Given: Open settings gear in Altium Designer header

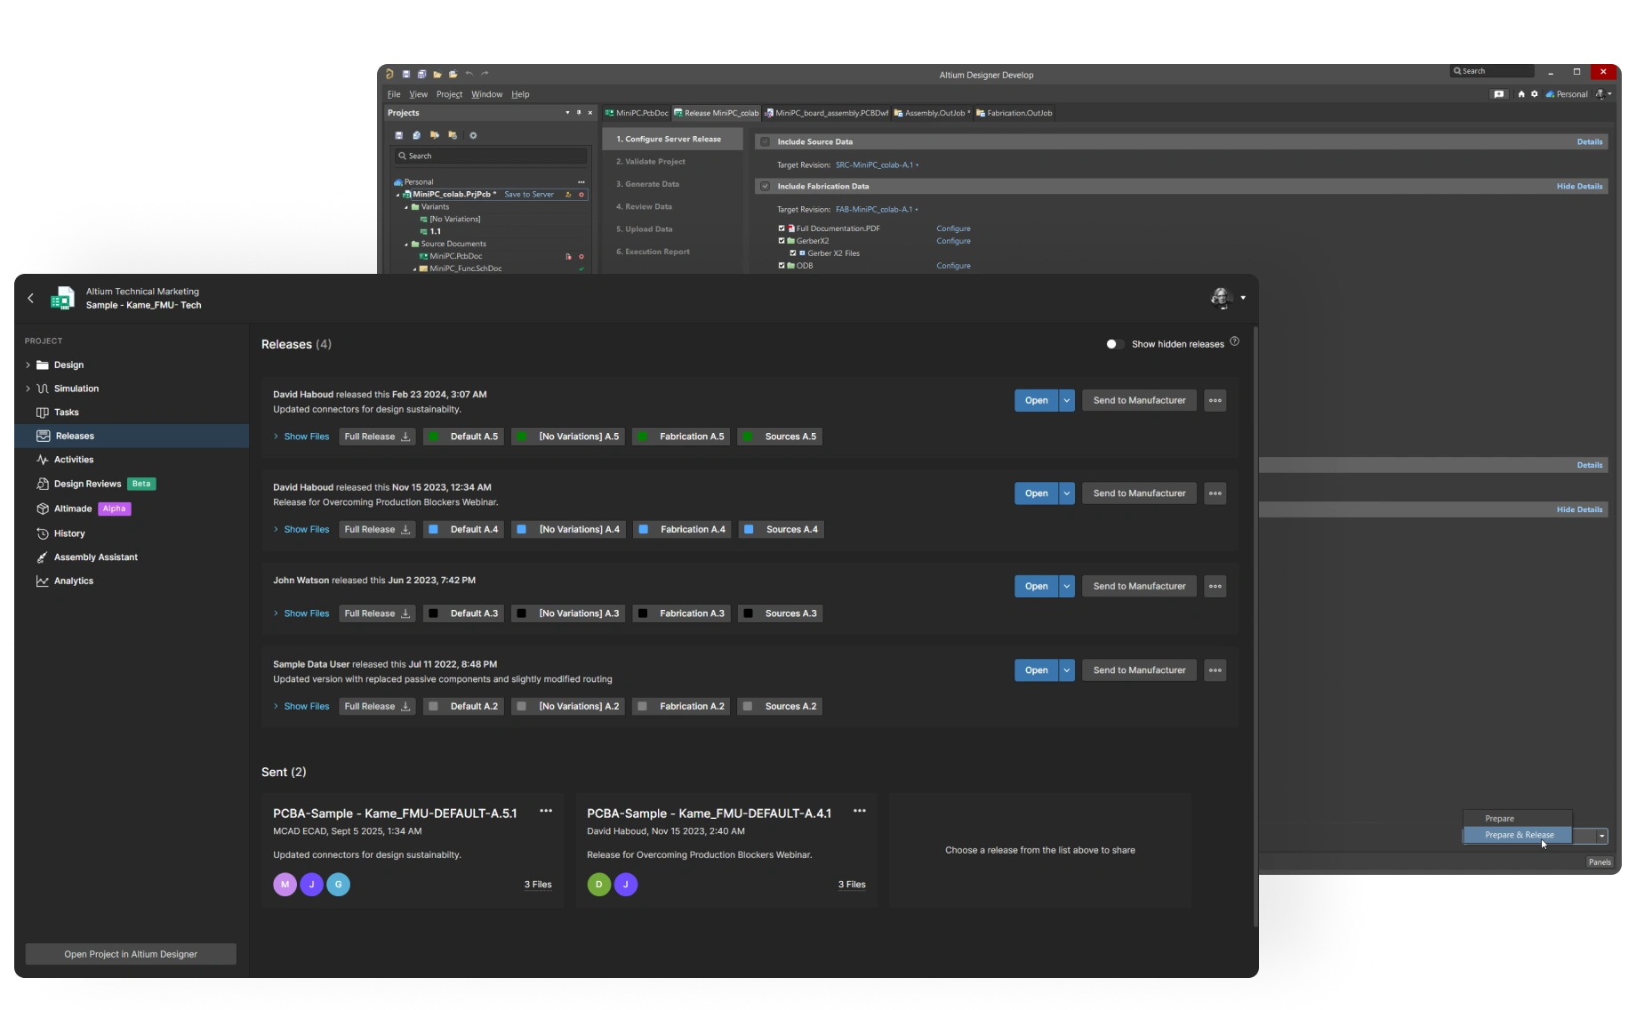Looking at the screenshot, I should pyautogui.click(x=1534, y=94).
